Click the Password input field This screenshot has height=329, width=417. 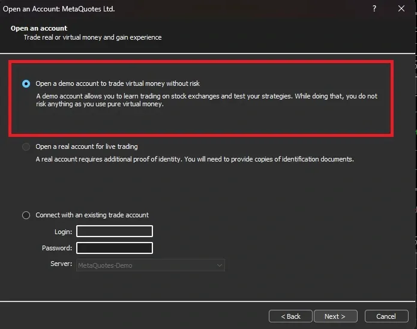tap(114, 248)
